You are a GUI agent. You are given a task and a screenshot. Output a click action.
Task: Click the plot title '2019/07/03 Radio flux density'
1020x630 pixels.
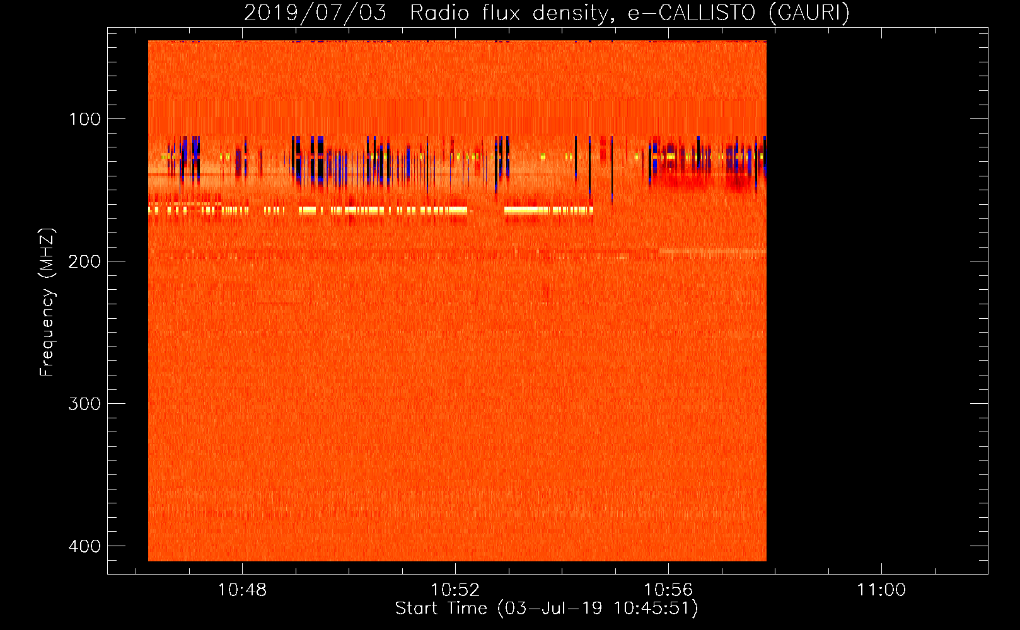(x=547, y=13)
